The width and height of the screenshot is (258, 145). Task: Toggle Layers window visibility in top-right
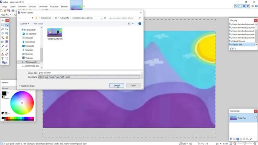point(244,6)
